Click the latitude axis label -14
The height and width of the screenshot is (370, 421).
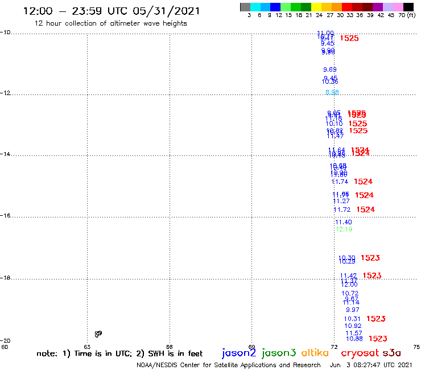[x=5, y=154]
